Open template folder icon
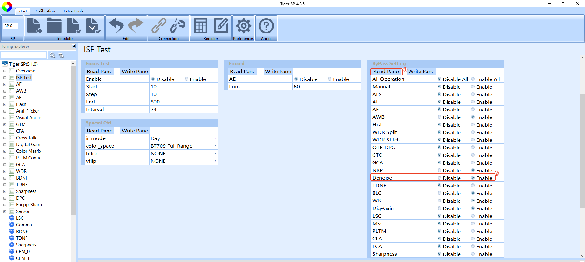This screenshot has height=262, width=585. point(54,26)
